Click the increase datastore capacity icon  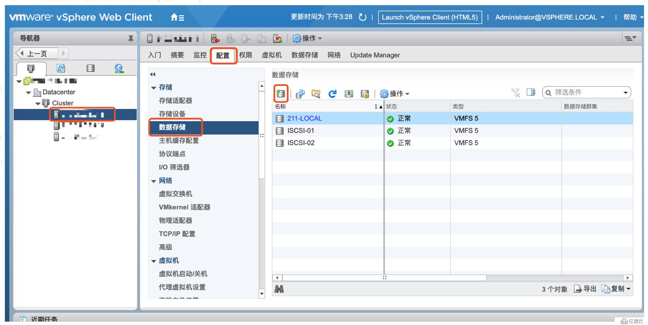click(349, 93)
